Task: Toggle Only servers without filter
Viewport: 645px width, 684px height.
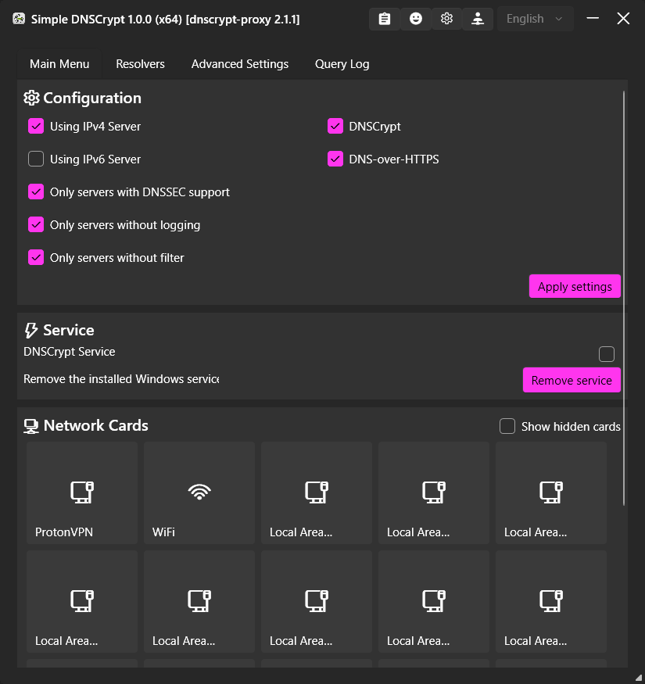Action: [x=36, y=258]
